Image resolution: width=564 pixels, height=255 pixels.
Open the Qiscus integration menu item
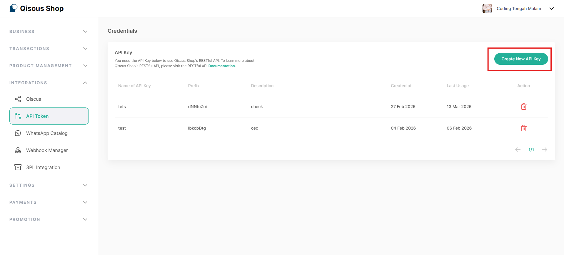[x=49, y=99]
